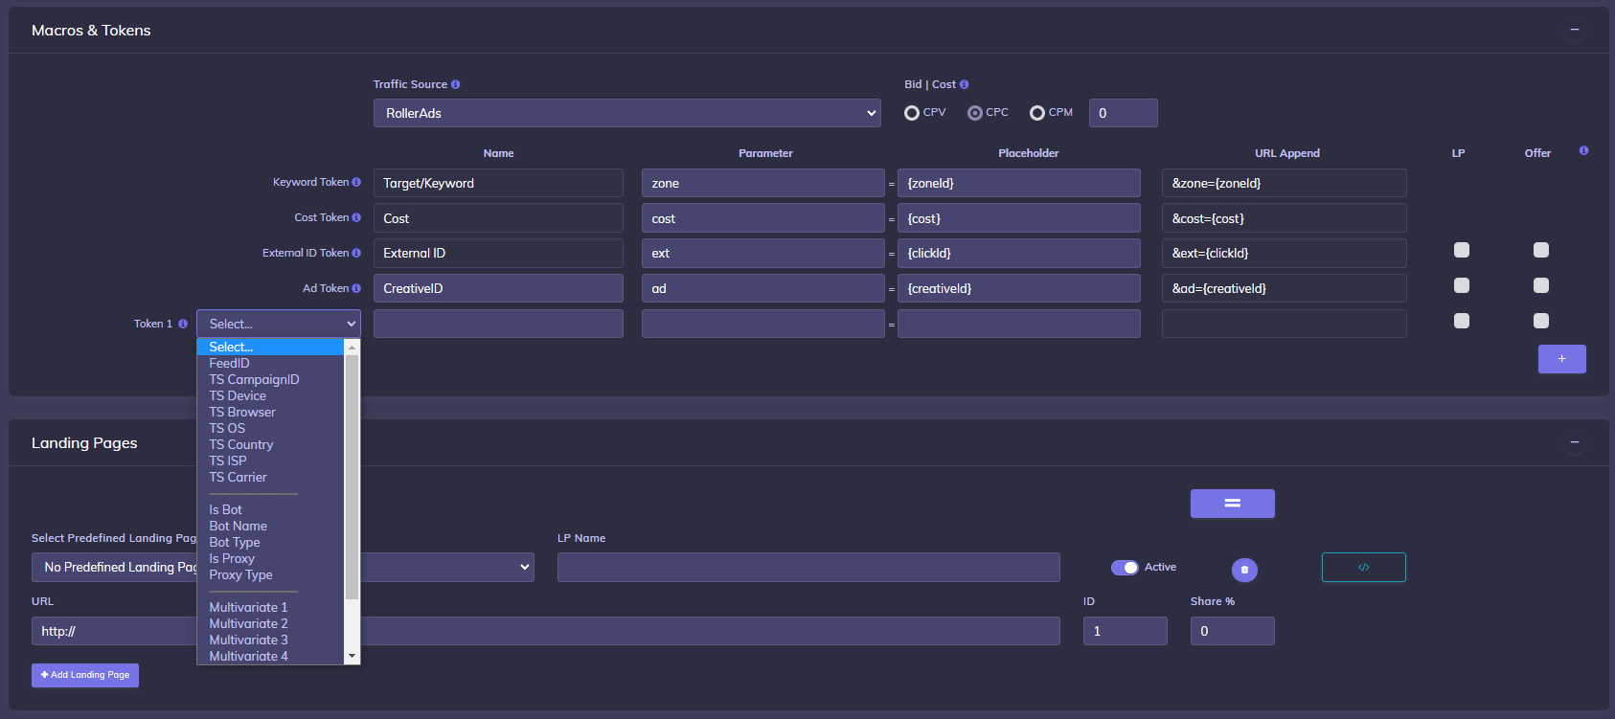This screenshot has width=1615, height=719.
Task: Choose Multivariate 2 from the token list
Action: (270, 624)
